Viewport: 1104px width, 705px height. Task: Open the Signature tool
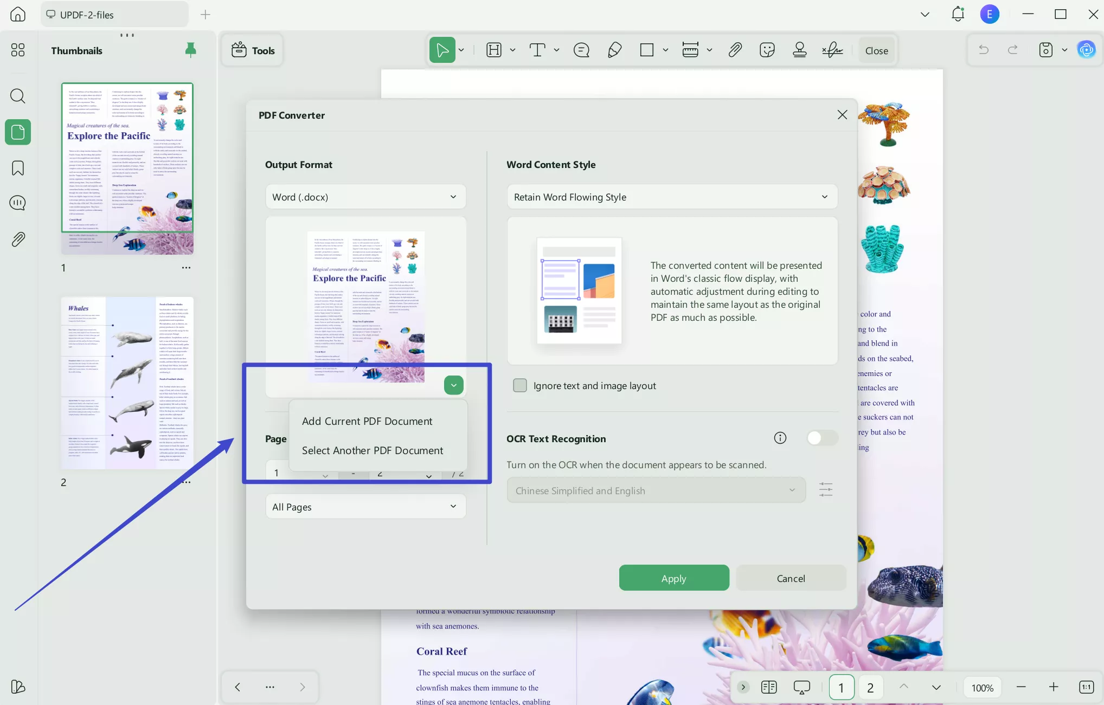[x=832, y=50]
